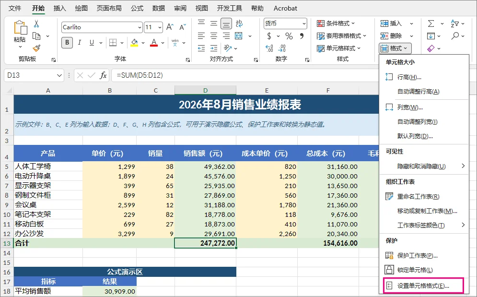The image size is (477, 297).
Task: Click middle align icon
Action: (x=214, y=23)
